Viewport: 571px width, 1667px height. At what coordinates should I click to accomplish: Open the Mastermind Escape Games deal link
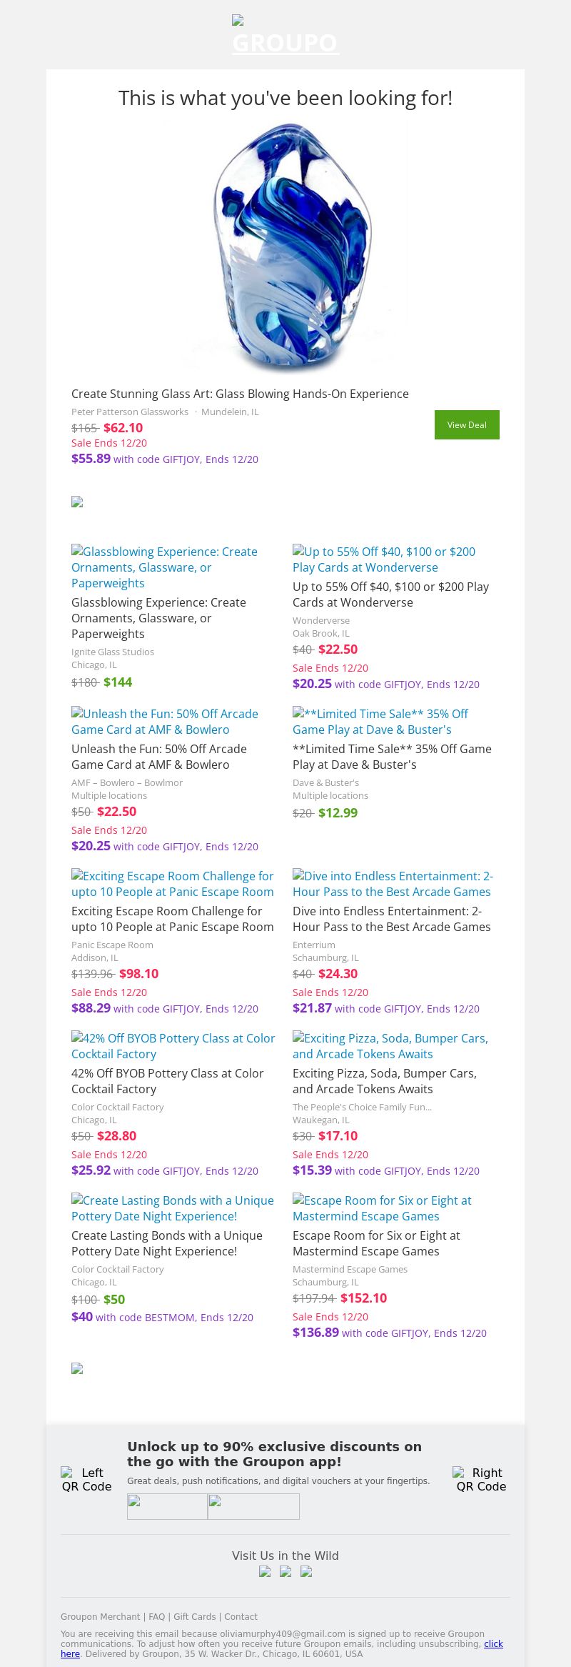click(382, 1208)
